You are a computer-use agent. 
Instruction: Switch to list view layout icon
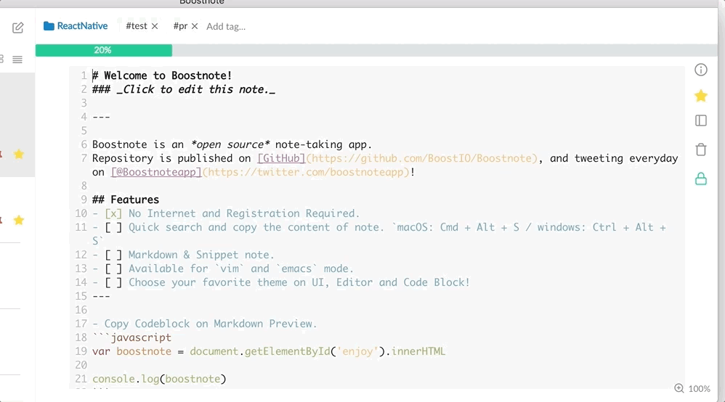[x=17, y=60]
